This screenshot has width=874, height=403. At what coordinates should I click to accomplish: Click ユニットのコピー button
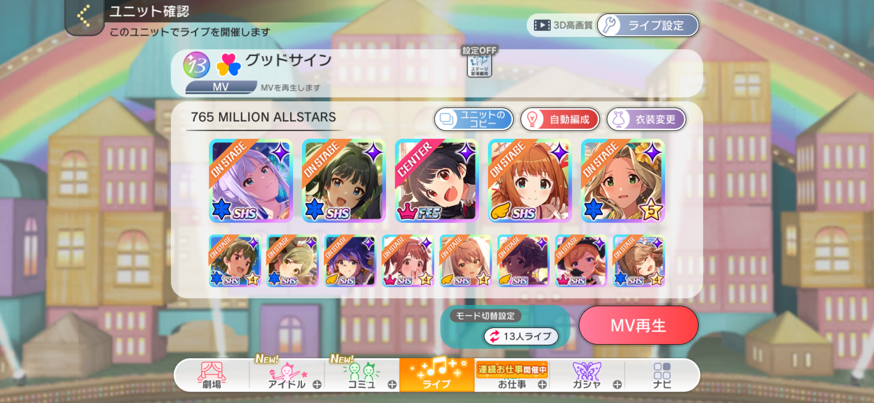pos(474,119)
